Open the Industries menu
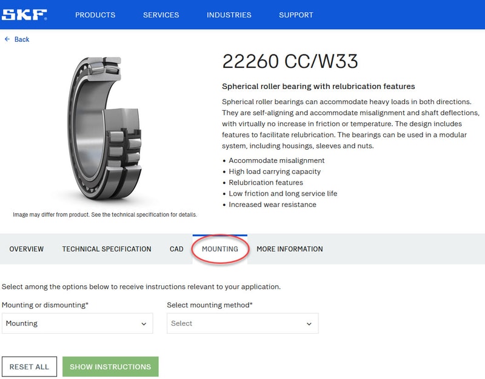485x379 pixels. 229,15
